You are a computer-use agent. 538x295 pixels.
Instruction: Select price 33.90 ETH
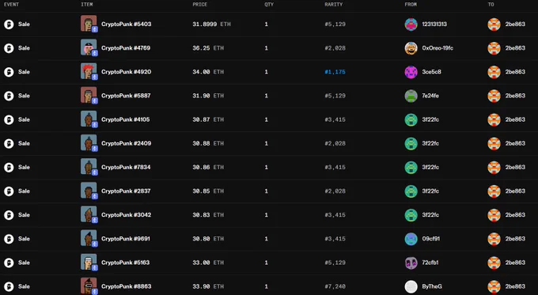[x=208, y=286]
